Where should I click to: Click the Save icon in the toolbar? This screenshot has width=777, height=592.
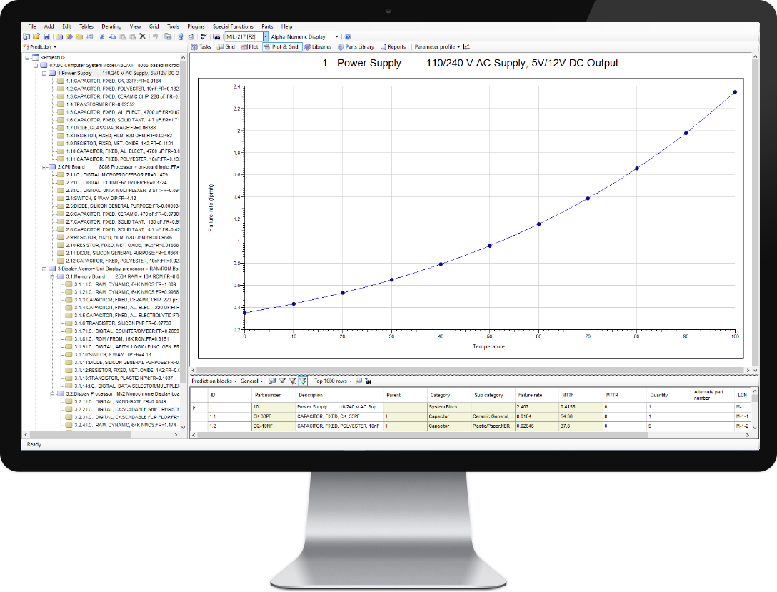[46, 36]
